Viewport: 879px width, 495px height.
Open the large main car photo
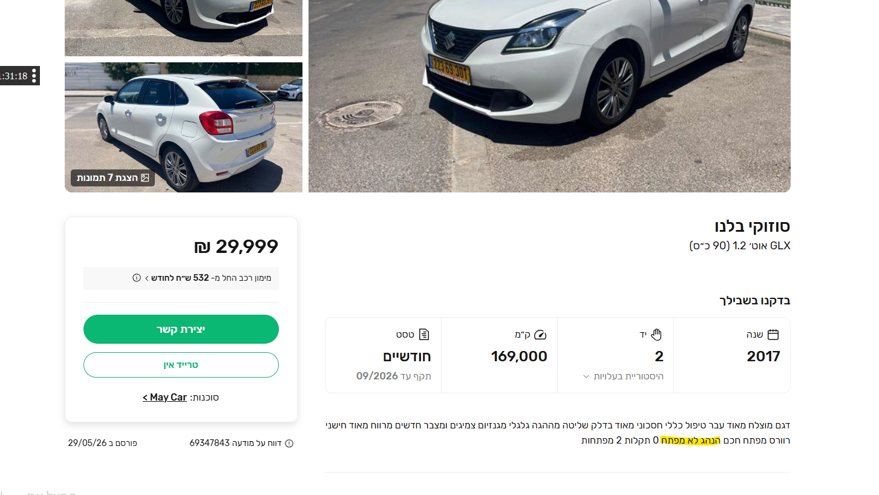coord(549,96)
